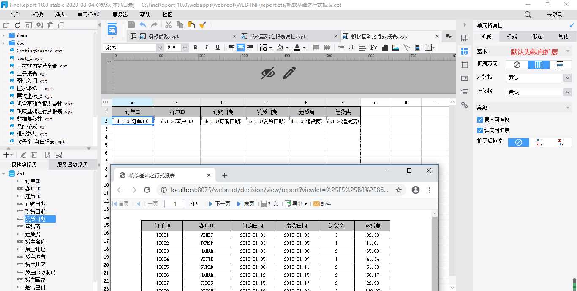Viewport: 577px width, 291px height.
Task: Click the new folder icon
Action: (x=6, y=25)
